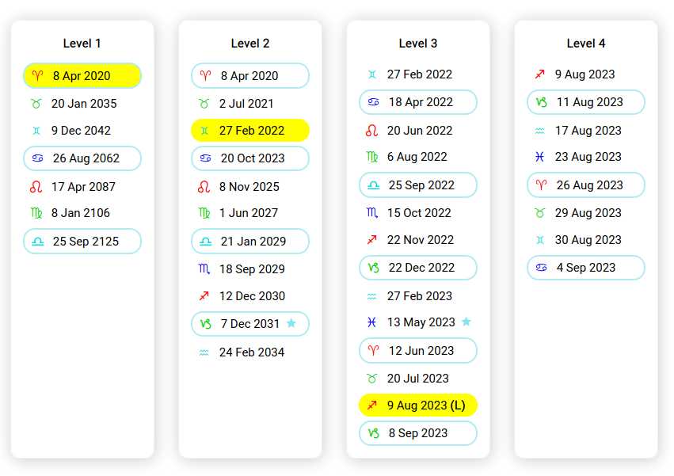The width and height of the screenshot is (674, 476).
Task: Pick the 4 Sep 2023 Cancer entry
Action: (586, 268)
